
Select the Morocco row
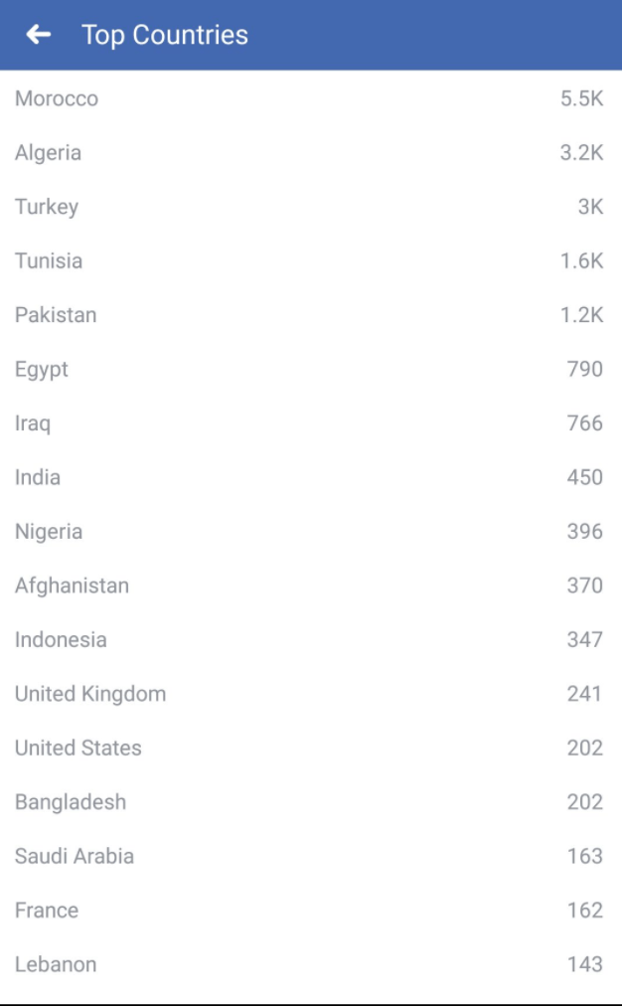57,99
